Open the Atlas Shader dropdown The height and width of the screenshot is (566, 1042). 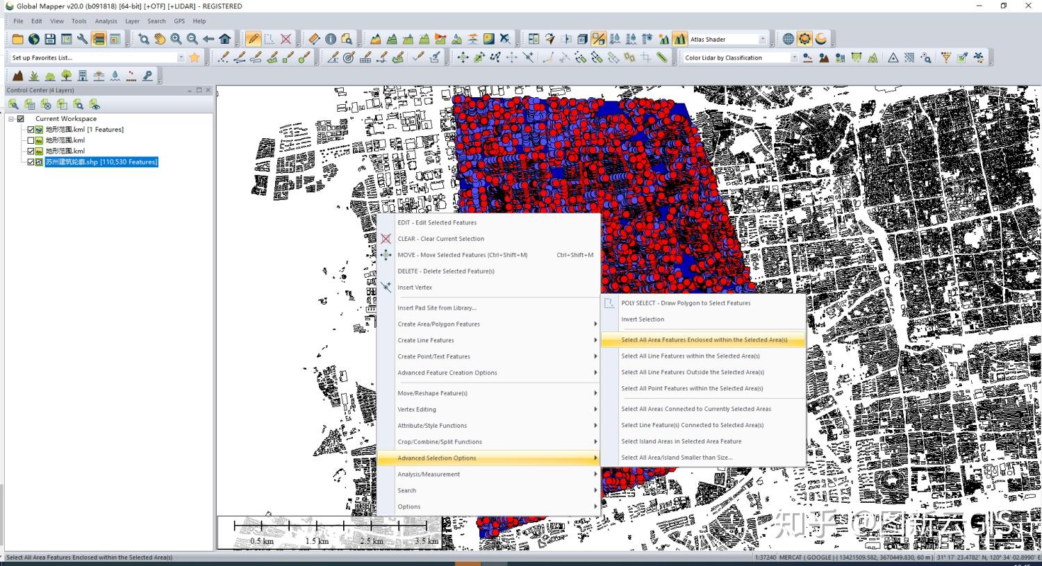[x=762, y=40]
